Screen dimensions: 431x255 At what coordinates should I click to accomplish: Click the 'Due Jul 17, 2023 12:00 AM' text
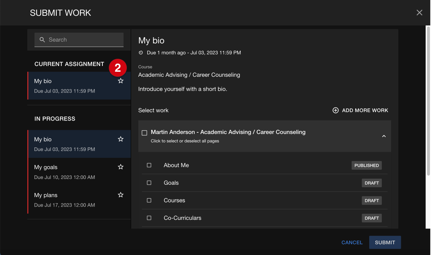click(x=65, y=205)
